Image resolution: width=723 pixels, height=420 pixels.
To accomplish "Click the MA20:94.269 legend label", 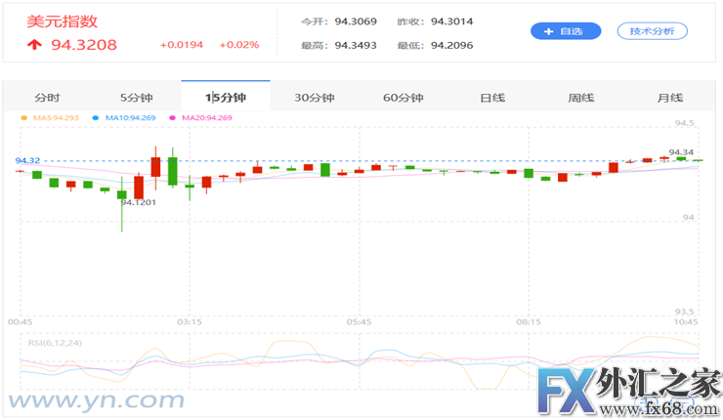I will (x=206, y=118).
